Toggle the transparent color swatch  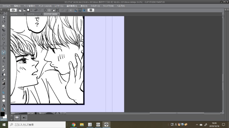tap(4, 120)
